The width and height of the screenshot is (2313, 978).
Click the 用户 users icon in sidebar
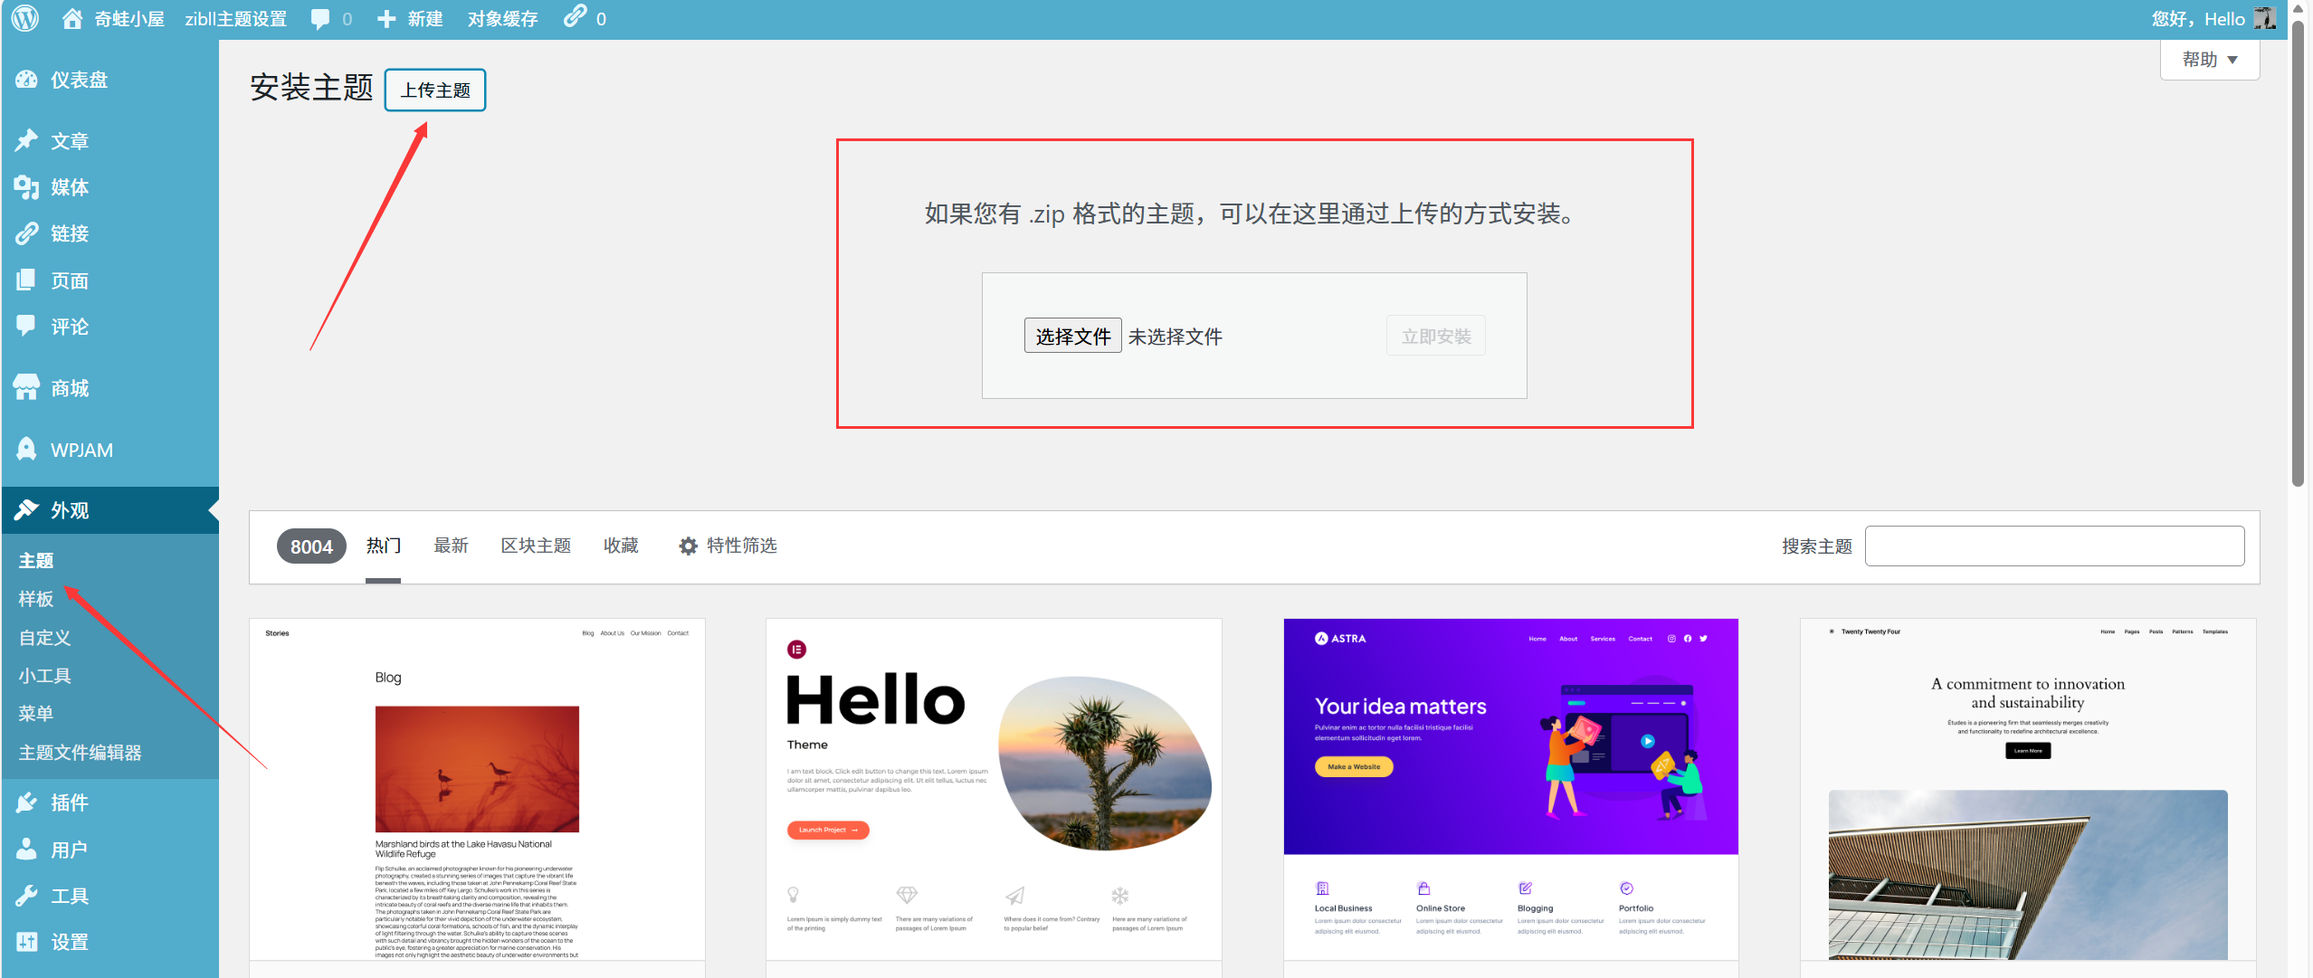pyautogui.click(x=27, y=849)
